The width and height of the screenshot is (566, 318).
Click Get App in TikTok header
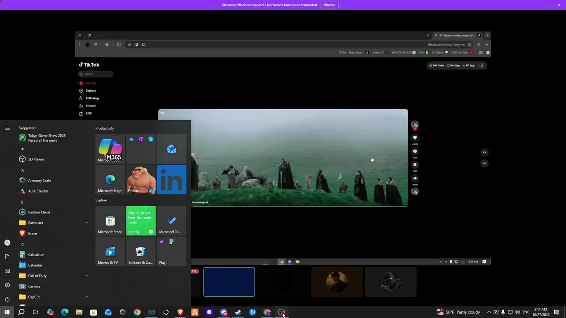coord(454,65)
